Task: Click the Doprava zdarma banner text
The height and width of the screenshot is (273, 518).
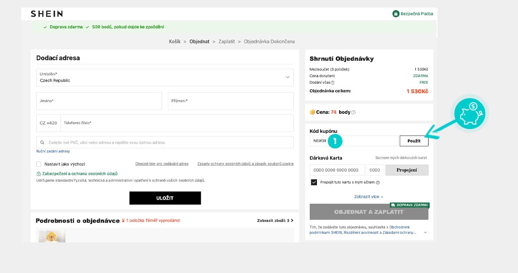Action: (x=66, y=27)
